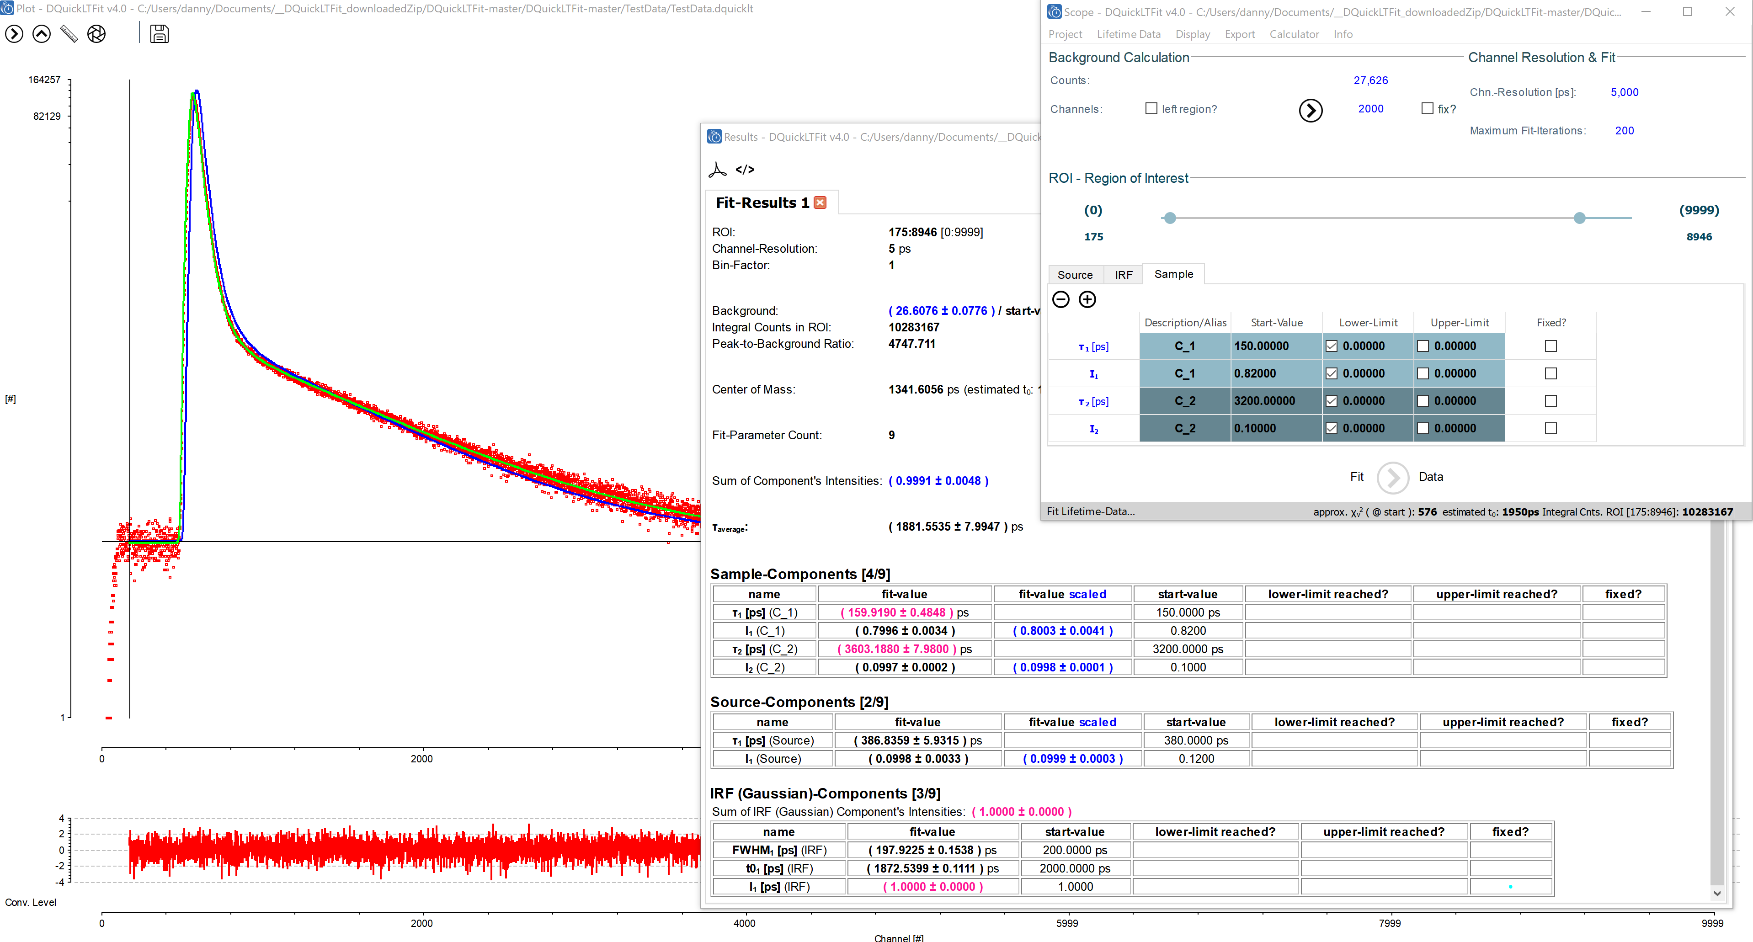Toggle the 'left region?' checkbox
Image resolution: width=1753 pixels, height=942 pixels.
1151,109
